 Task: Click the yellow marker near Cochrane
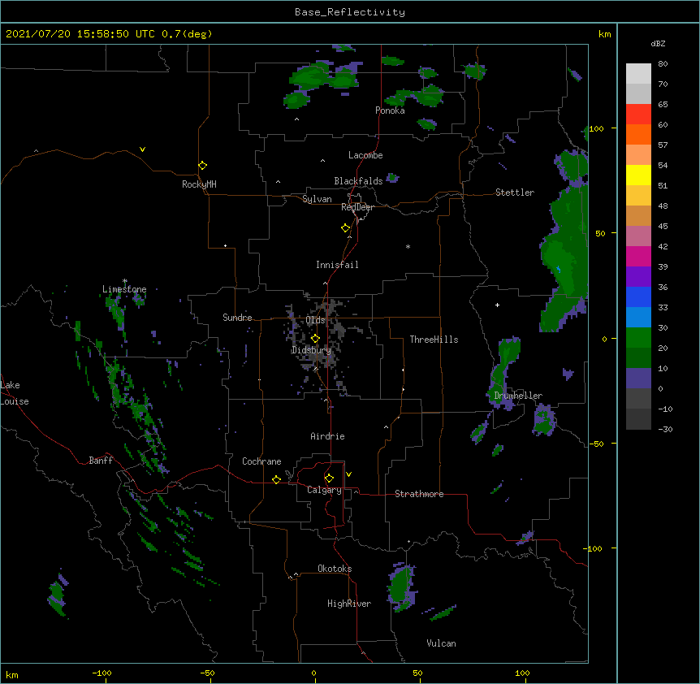click(276, 479)
